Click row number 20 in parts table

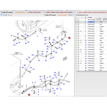pos(86,63)
